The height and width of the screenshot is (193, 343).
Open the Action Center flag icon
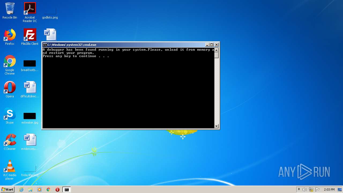[x=318, y=190]
